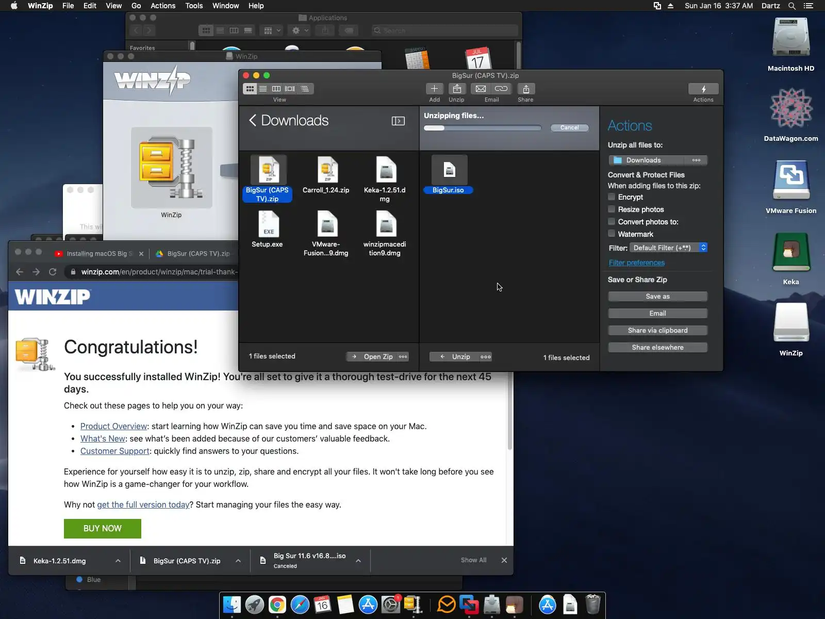Click the Unzip toolbar icon
825x619 pixels.
click(457, 89)
